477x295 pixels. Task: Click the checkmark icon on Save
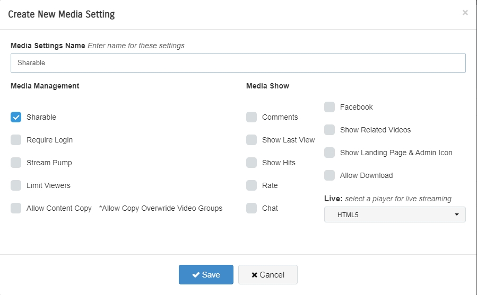click(196, 275)
